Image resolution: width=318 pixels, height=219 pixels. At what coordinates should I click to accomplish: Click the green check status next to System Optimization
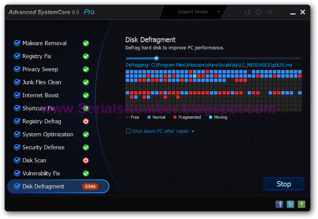pos(86,134)
